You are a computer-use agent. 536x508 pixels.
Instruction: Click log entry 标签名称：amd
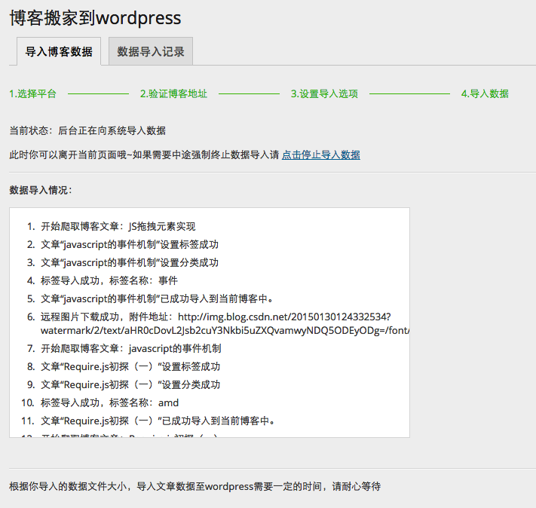(x=109, y=402)
